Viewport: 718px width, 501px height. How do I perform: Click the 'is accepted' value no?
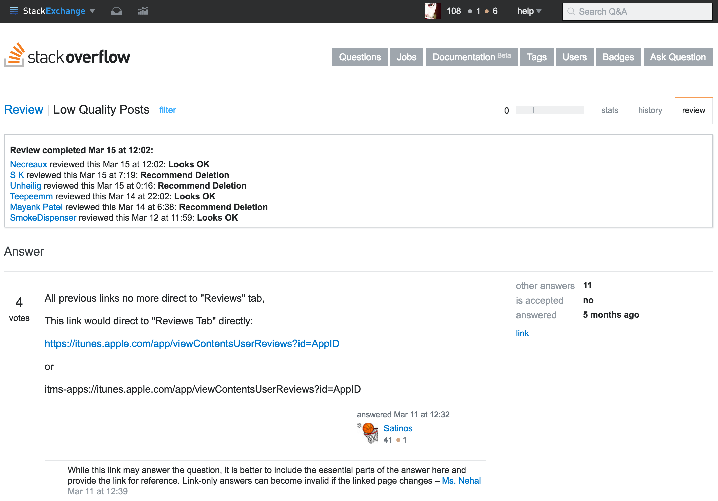[588, 300]
